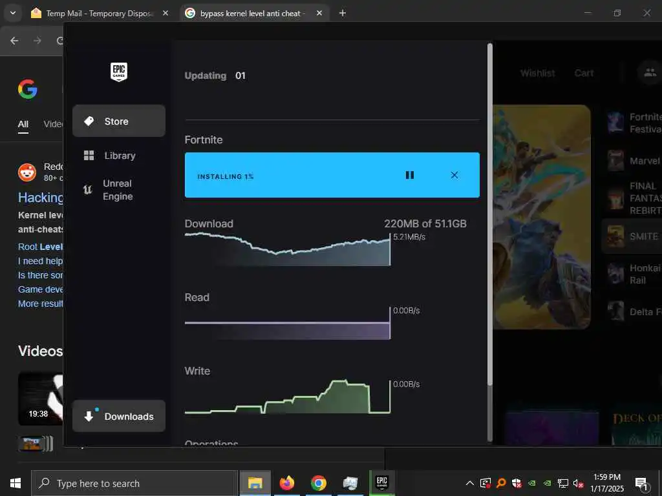Open the Library section

coord(119,156)
